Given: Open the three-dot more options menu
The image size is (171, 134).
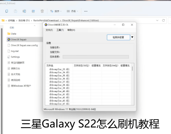Looking at the screenshot, I should pos(86,11).
